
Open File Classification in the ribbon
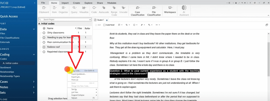154,11
